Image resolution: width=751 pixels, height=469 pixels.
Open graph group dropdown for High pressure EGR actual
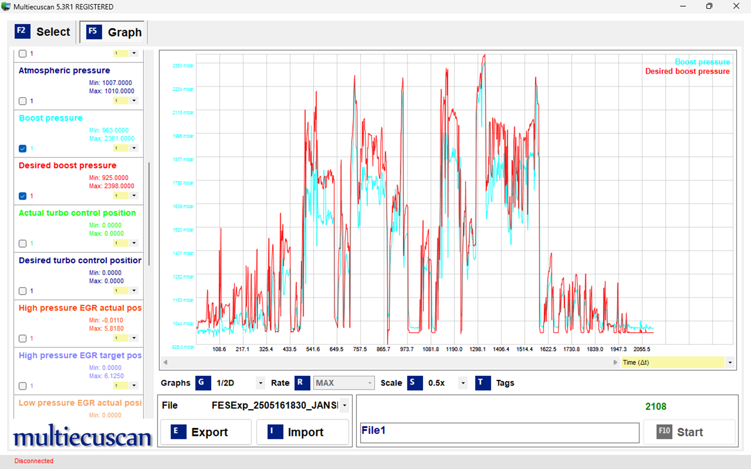134,338
